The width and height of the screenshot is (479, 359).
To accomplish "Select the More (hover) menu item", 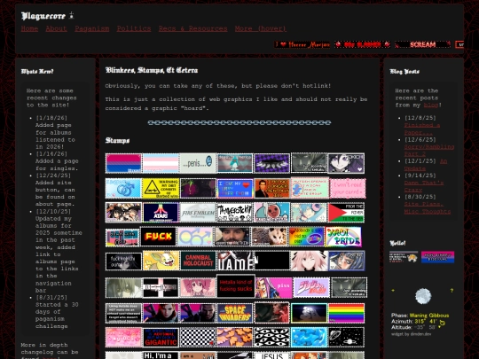I will tap(261, 28).
